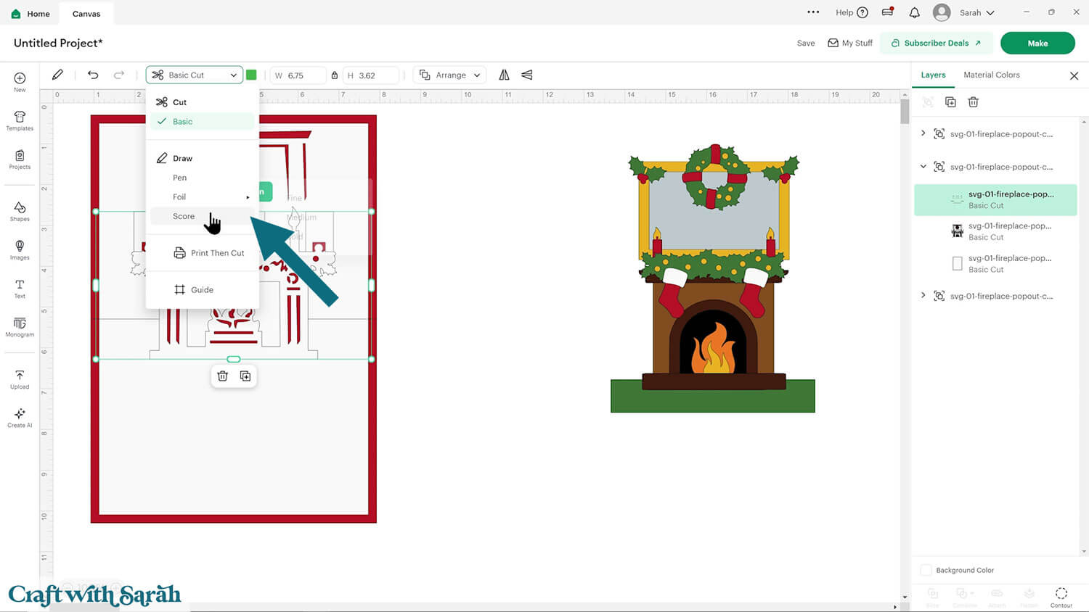
Task: Expand the Foil submenu arrow
Action: (248, 197)
